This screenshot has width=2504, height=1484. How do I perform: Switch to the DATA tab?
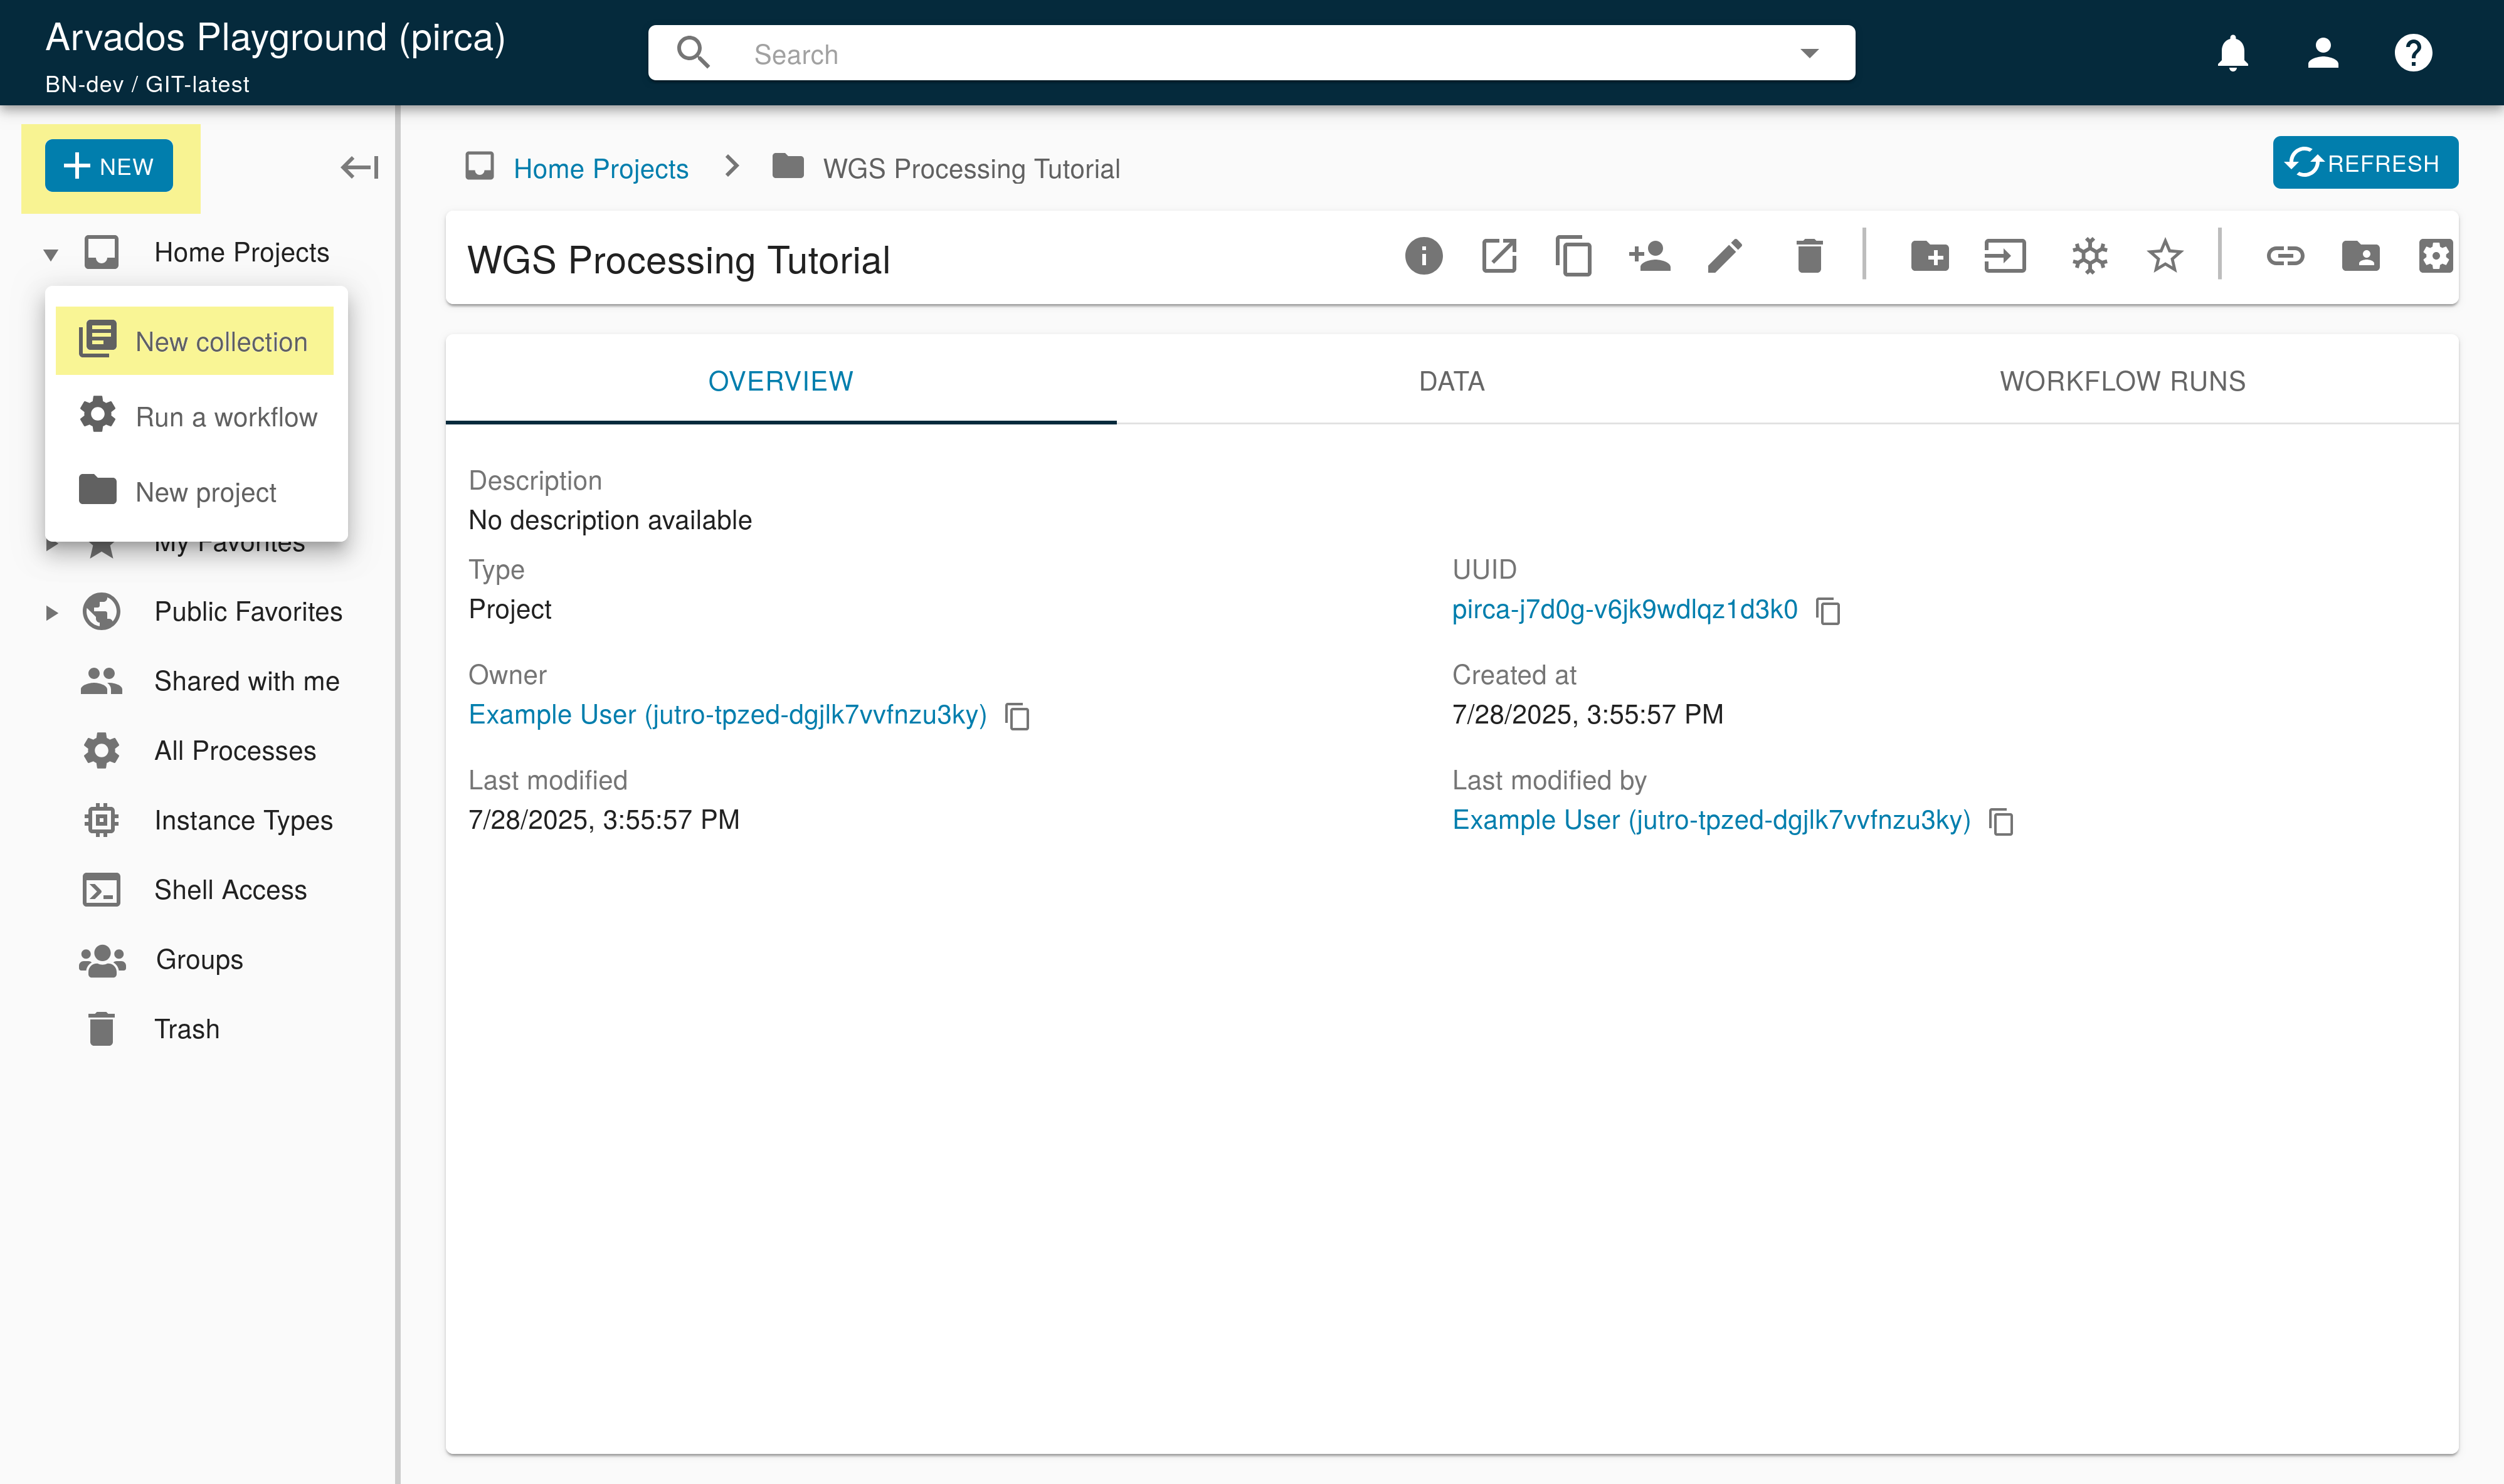click(1451, 380)
